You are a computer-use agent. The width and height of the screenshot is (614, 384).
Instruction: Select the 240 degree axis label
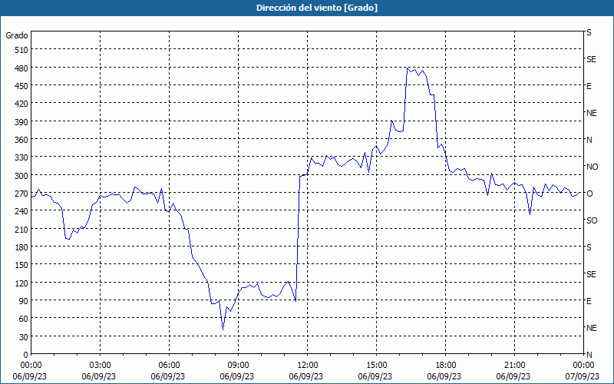[22, 211]
